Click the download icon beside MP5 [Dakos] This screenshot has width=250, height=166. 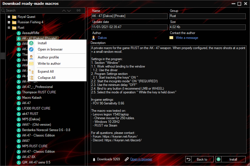tap(19, 119)
